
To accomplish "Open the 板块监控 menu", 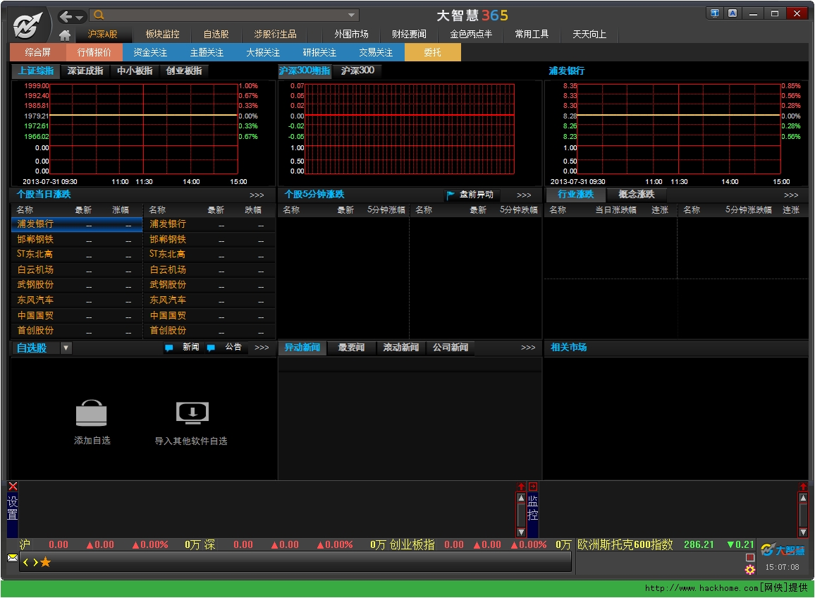I will coord(162,35).
